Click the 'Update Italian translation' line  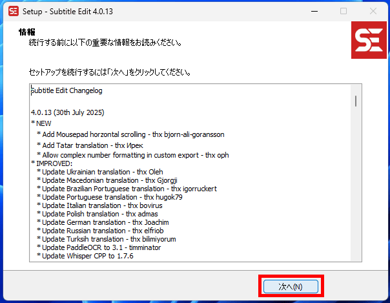coord(99,205)
